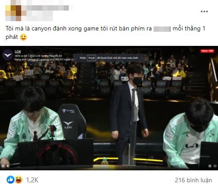Screen dimensions: 218x188
Task: Open the 216 bình luận comments
Action: tap(193, 180)
